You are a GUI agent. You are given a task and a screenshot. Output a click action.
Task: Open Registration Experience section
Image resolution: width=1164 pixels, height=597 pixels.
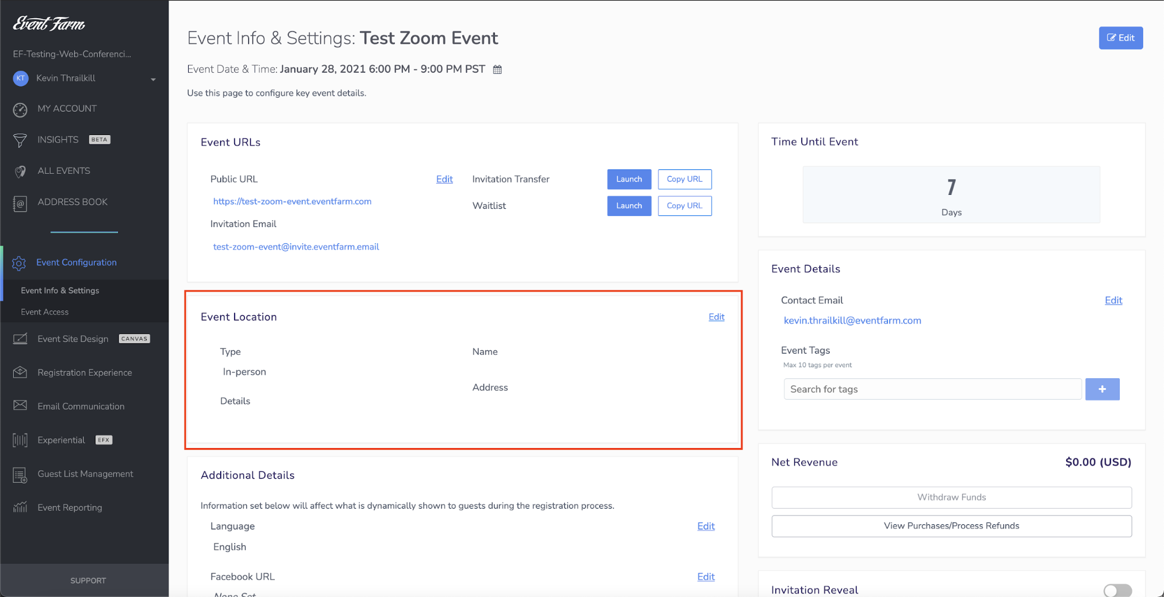pyautogui.click(x=85, y=372)
